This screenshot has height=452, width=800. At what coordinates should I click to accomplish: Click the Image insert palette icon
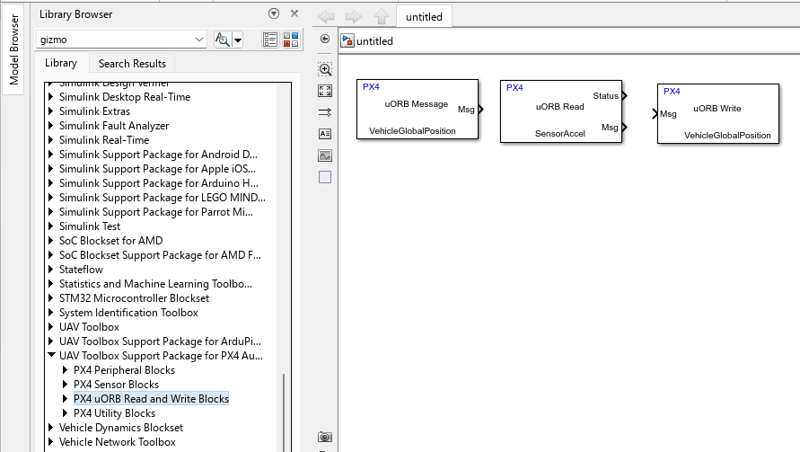(325, 155)
